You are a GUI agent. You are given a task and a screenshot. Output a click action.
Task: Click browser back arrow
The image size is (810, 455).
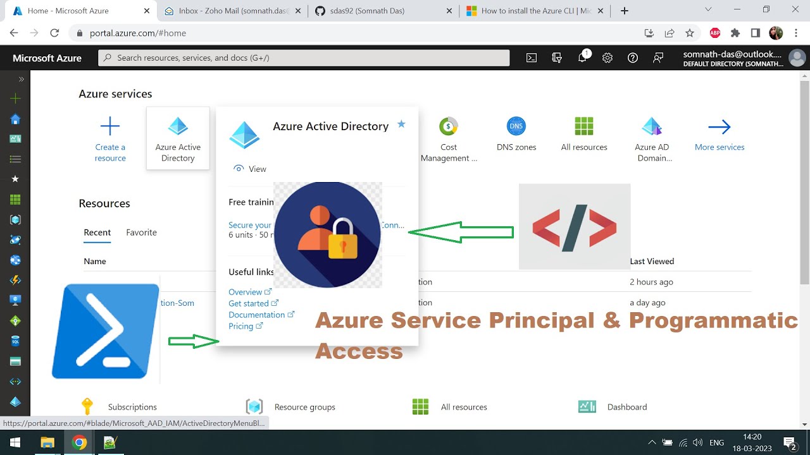14,33
